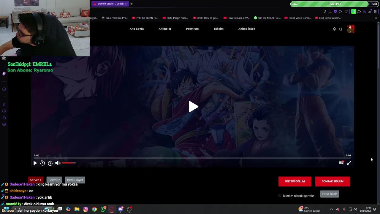Open Ana Sayfa in the site menu
The width and height of the screenshot is (380, 214).
tap(137, 29)
